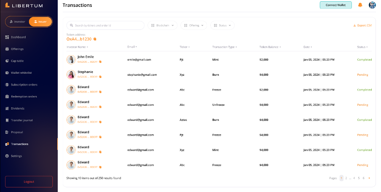
Task: Click the Logout button
Action: point(29,181)
